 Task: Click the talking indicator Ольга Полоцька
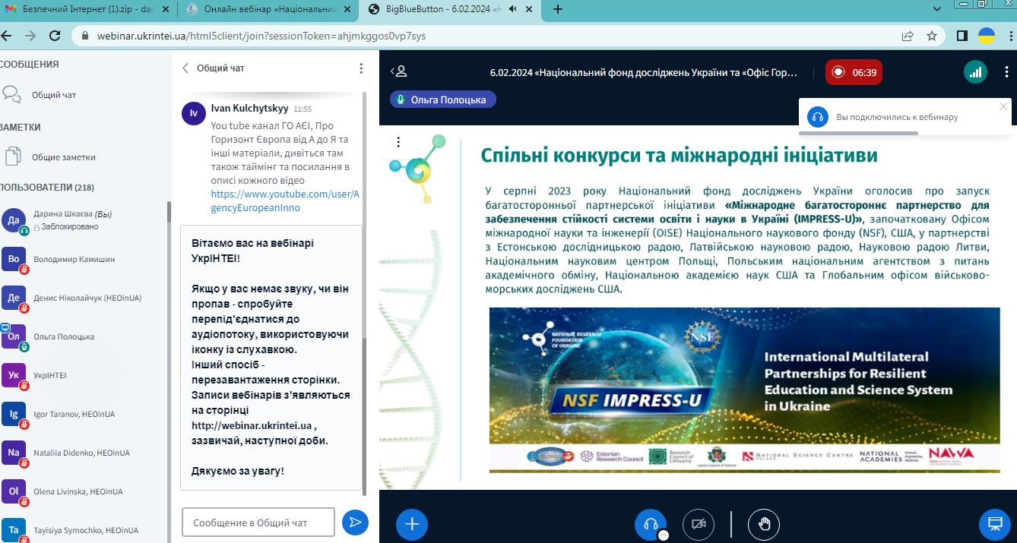pyautogui.click(x=443, y=99)
